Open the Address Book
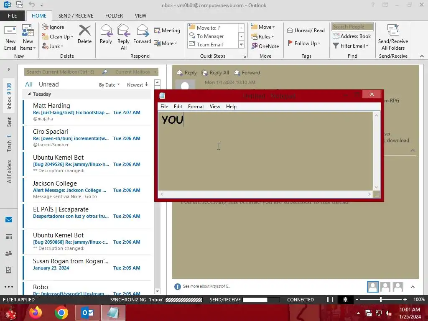Viewport: 428px width, 321px height. [x=352, y=36]
